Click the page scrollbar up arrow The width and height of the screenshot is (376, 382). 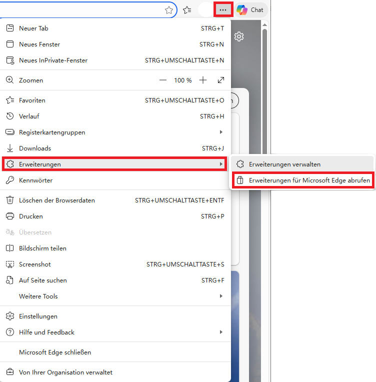(x=264, y=25)
